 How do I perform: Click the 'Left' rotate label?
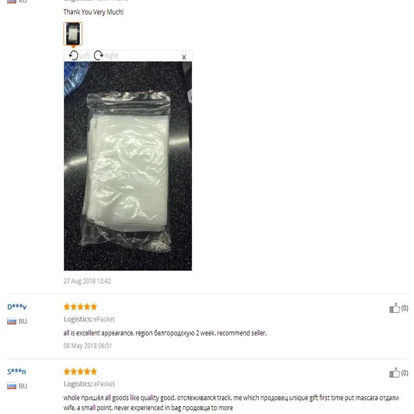pos(84,56)
